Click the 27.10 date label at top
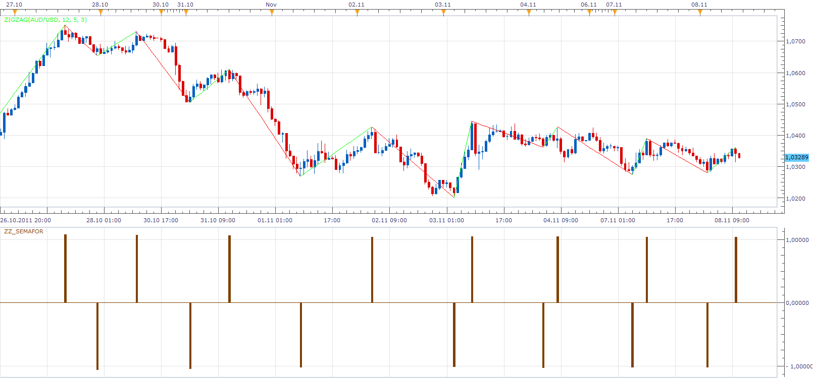This screenshot has height=378, width=813. (x=14, y=5)
